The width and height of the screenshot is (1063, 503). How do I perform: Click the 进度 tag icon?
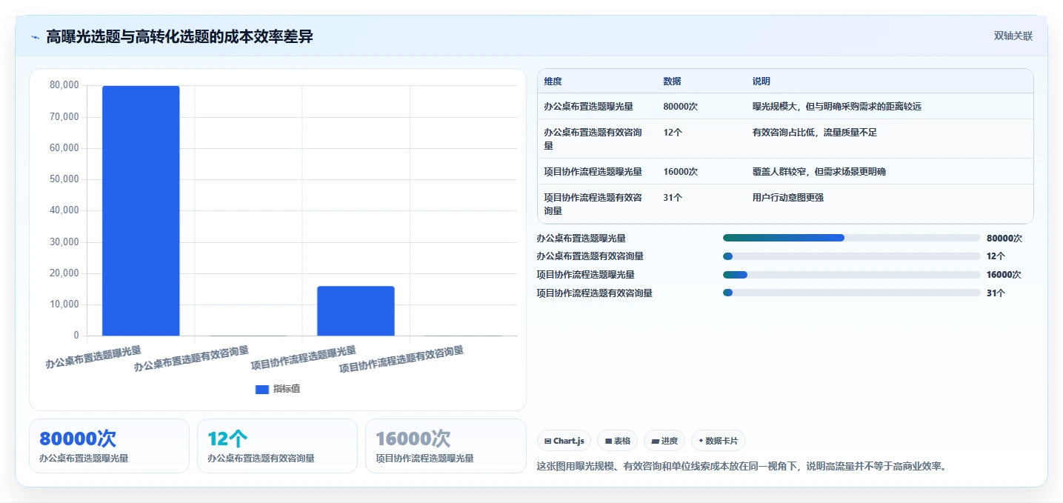(655, 441)
